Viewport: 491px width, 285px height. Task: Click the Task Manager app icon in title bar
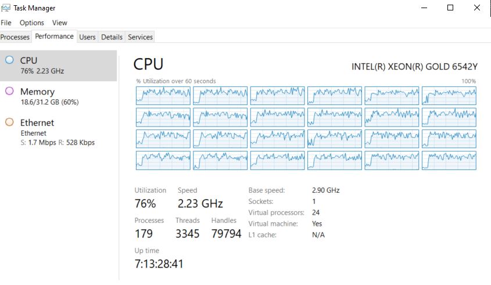coord(6,8)
